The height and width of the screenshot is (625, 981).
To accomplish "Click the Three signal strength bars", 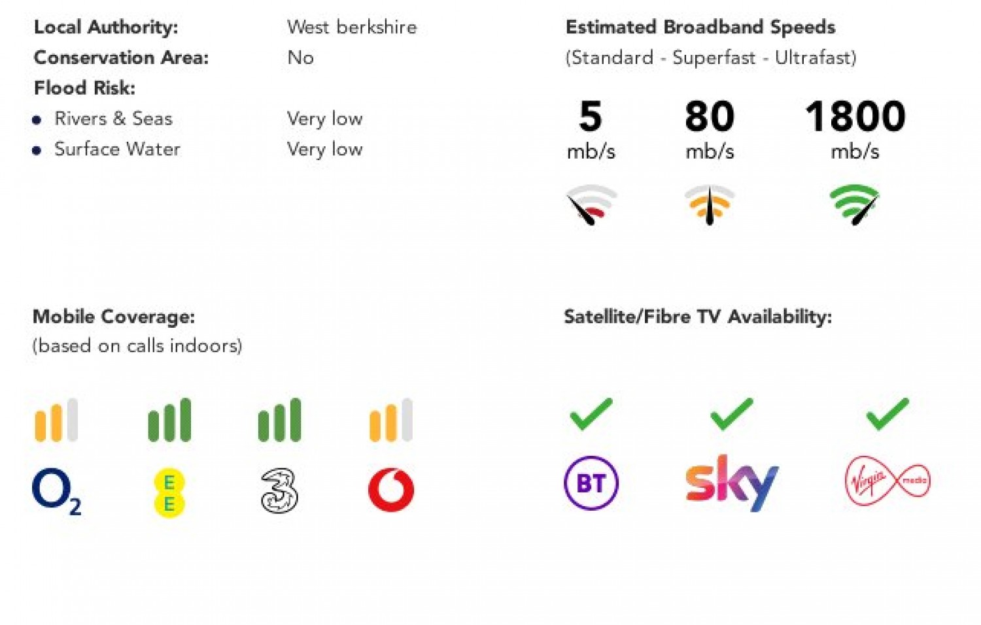I will pos(280,420).
